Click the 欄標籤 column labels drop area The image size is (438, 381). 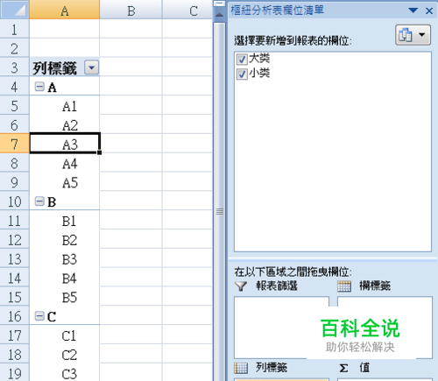pyautogui.click(x=385, y=328)
